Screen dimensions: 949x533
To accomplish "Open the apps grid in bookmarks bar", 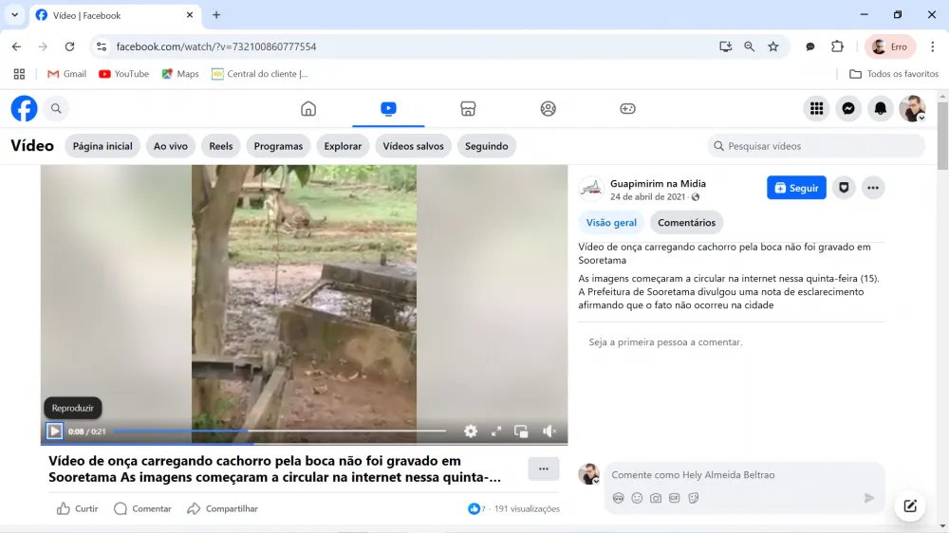I will coord(19,74).
